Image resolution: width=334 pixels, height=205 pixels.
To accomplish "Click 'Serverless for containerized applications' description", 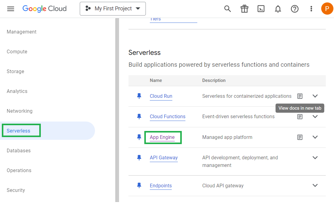I will (247, 96).
